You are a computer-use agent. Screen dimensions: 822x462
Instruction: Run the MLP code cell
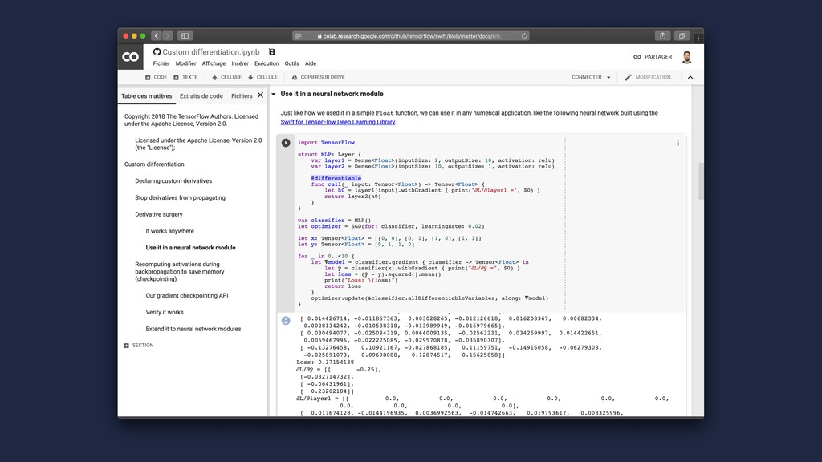286,143
